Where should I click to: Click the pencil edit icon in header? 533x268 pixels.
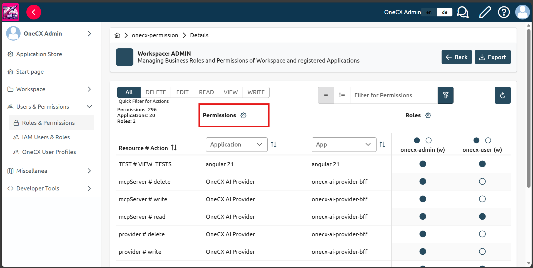[x=485, y=12]
